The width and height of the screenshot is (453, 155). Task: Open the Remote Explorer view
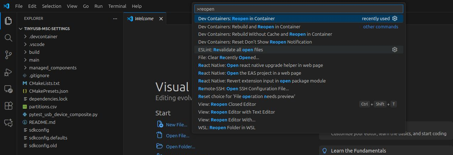click(x=8, y=89)
